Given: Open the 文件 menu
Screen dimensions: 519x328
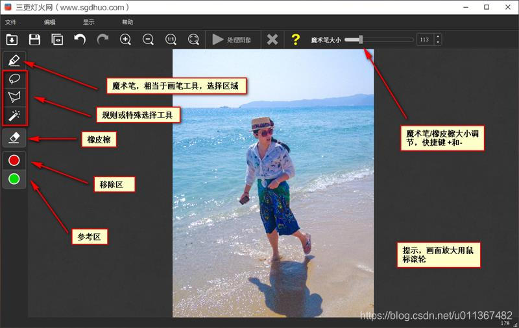Looking at the screenshot, I should click(10, 22).
